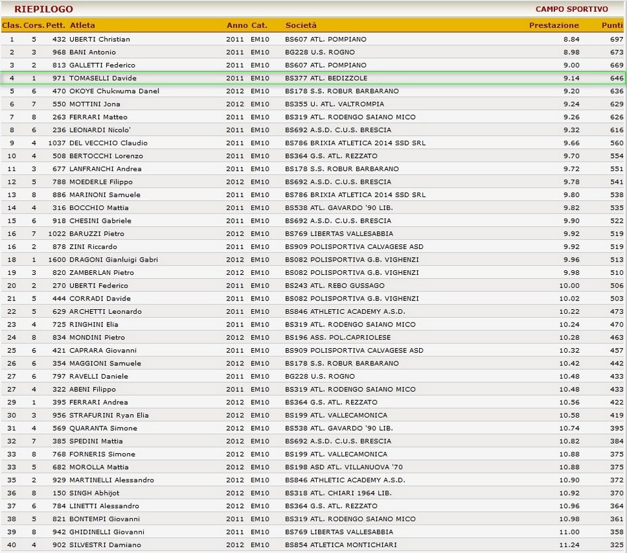
Task: Select athlete BONTEMPI Giovanni
Action: click(105, 519)
